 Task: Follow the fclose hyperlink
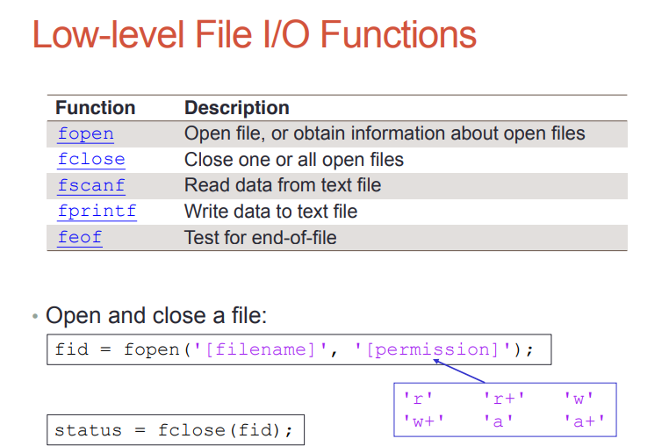tap(91, 160)
